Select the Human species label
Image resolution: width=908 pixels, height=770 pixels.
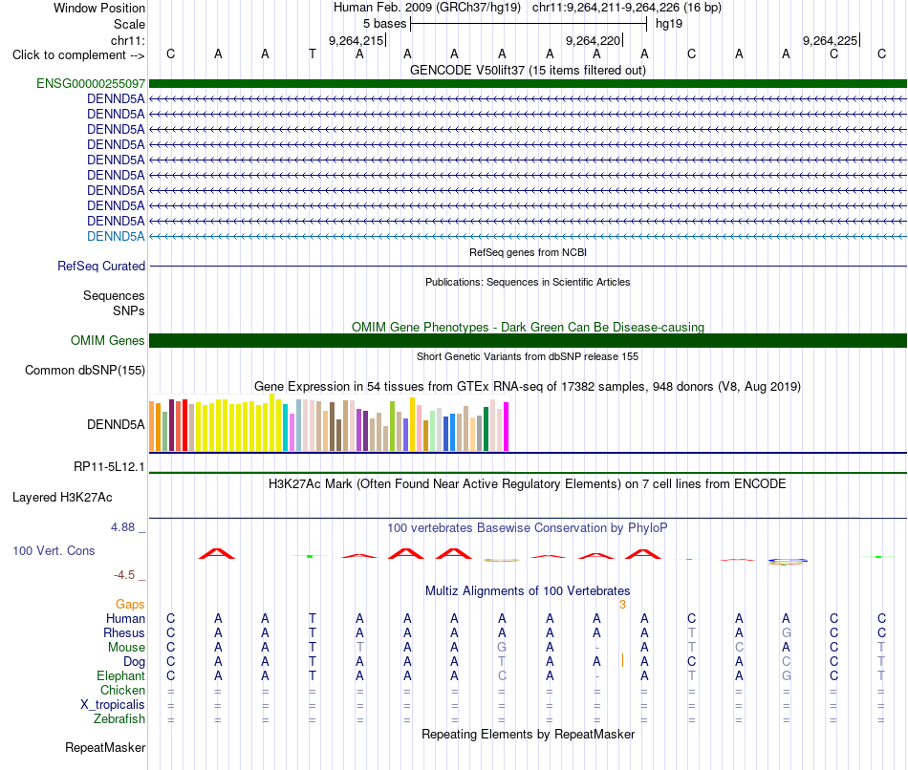tap(125, 618)
